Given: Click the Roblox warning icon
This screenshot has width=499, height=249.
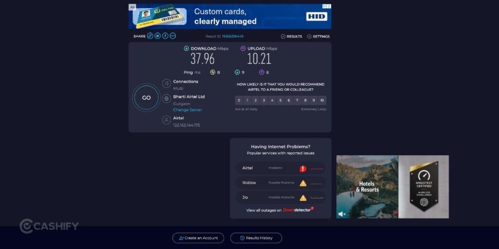Looking at the screenshot, I should click(x=303, y=183).
